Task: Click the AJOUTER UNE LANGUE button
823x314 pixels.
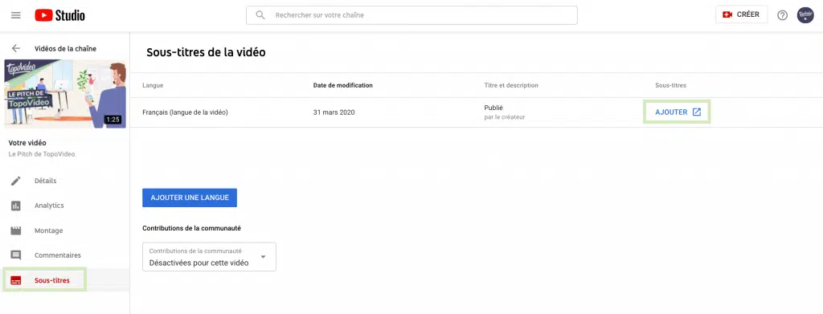Action: click(x=190, y=198)
